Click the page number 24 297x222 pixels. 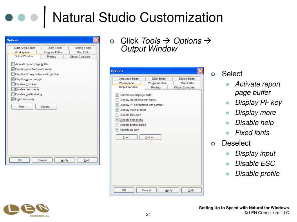click(x=148, y=214)
